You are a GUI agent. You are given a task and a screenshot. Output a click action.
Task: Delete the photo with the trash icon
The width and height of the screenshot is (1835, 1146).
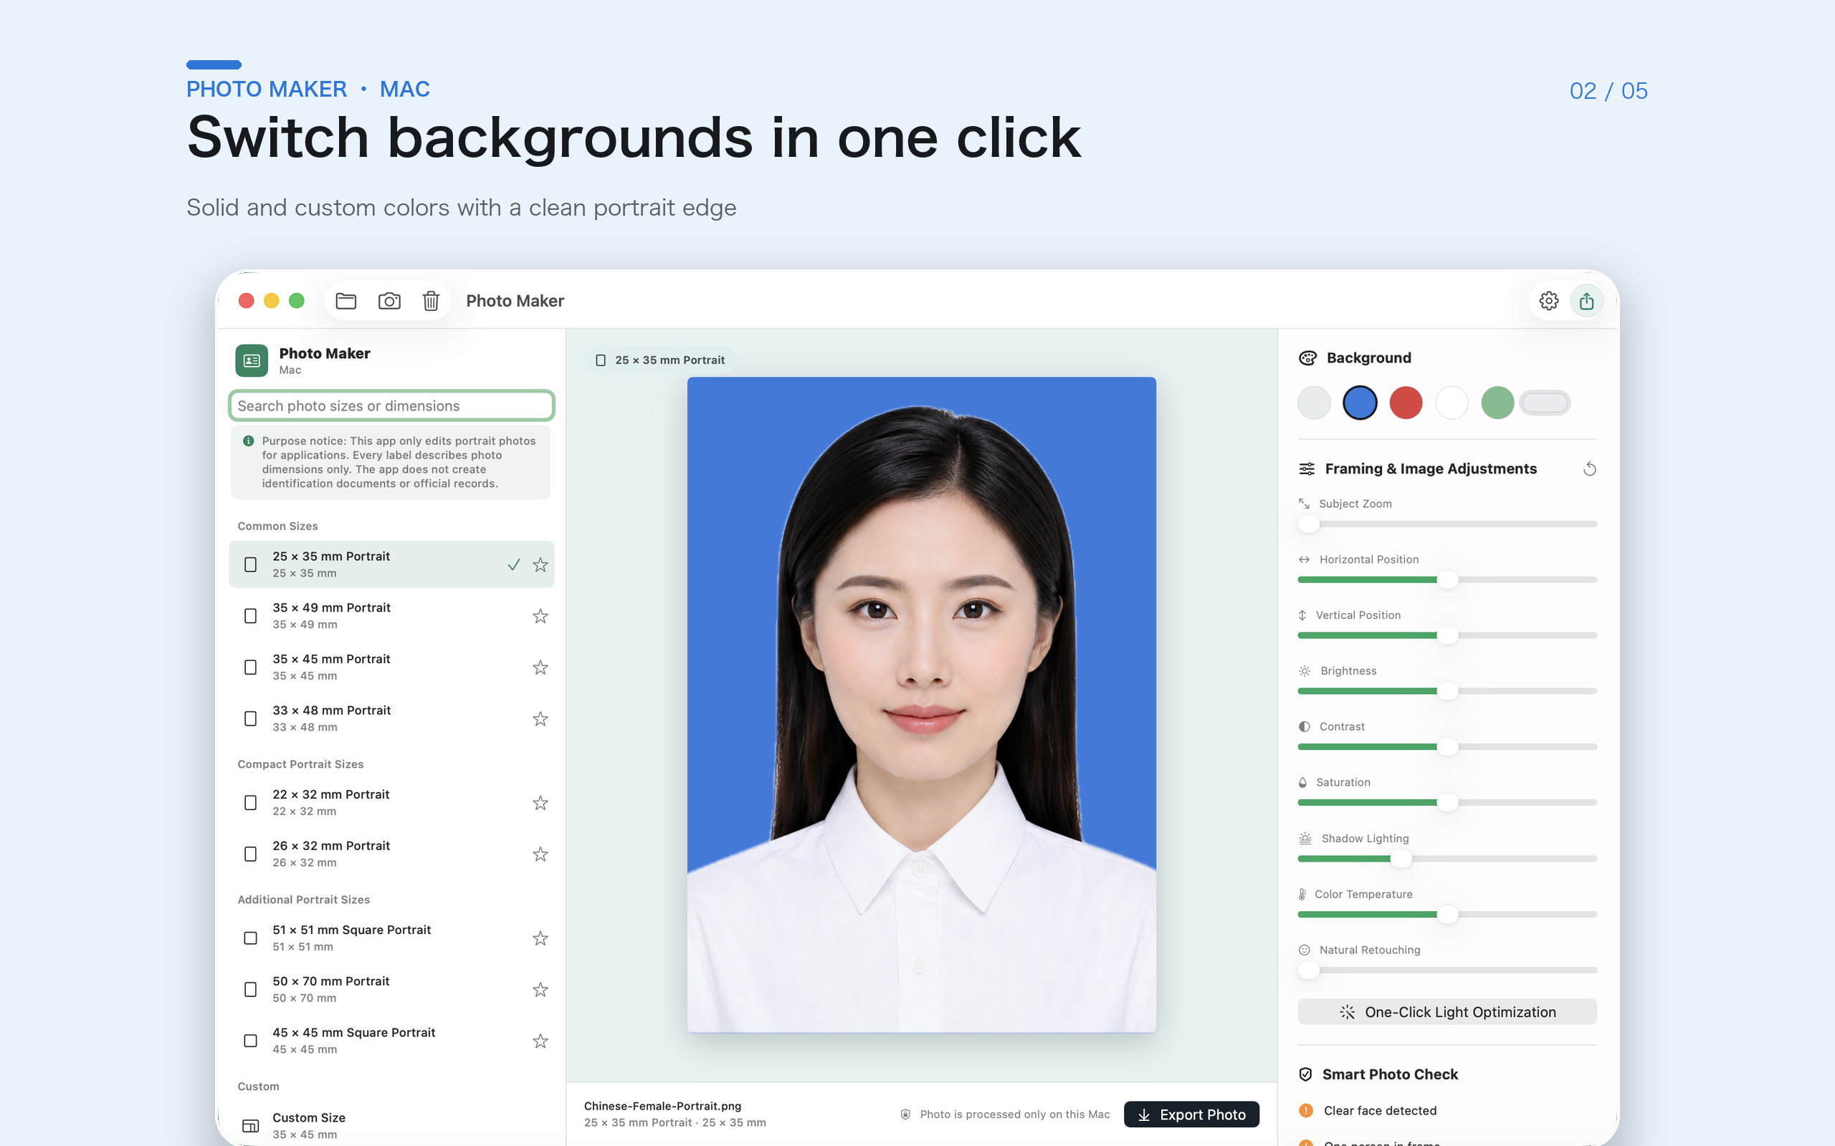point(431,301)
